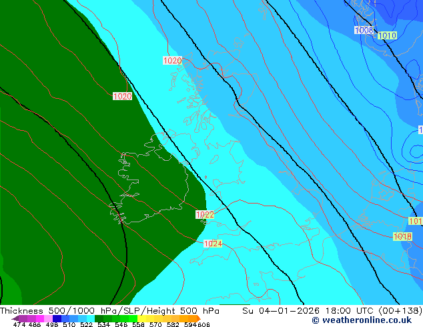Click the 558 legend value

[138, 324]
